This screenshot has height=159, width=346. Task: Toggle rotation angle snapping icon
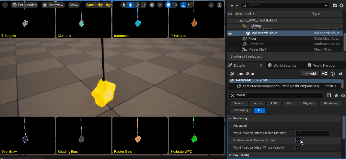coord(183,5)
